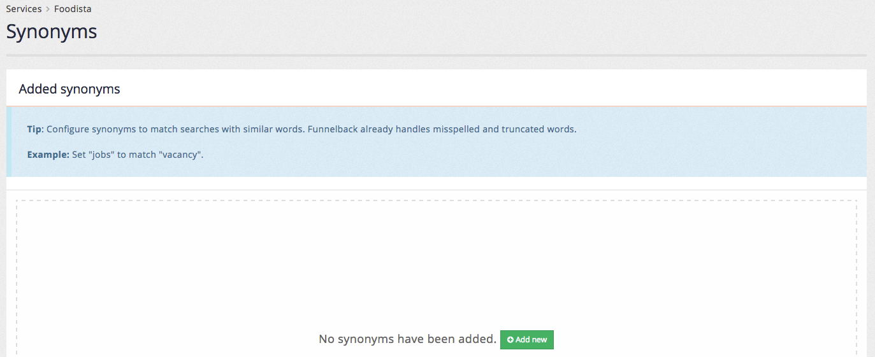
Task: Click the breadcrumb chevron separator
Action: [48, 10]
